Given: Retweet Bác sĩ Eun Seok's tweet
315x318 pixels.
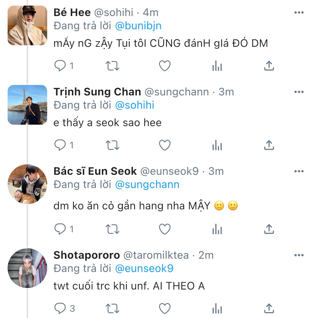Looking at the screenshot, I should coord(112,229).
